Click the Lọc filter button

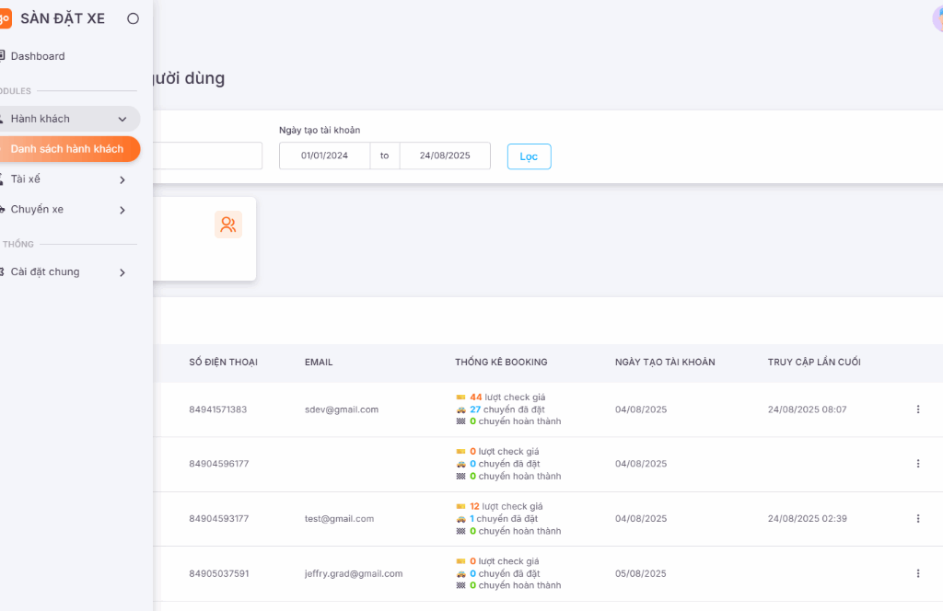pyautogui.click(x=529, y=156)
